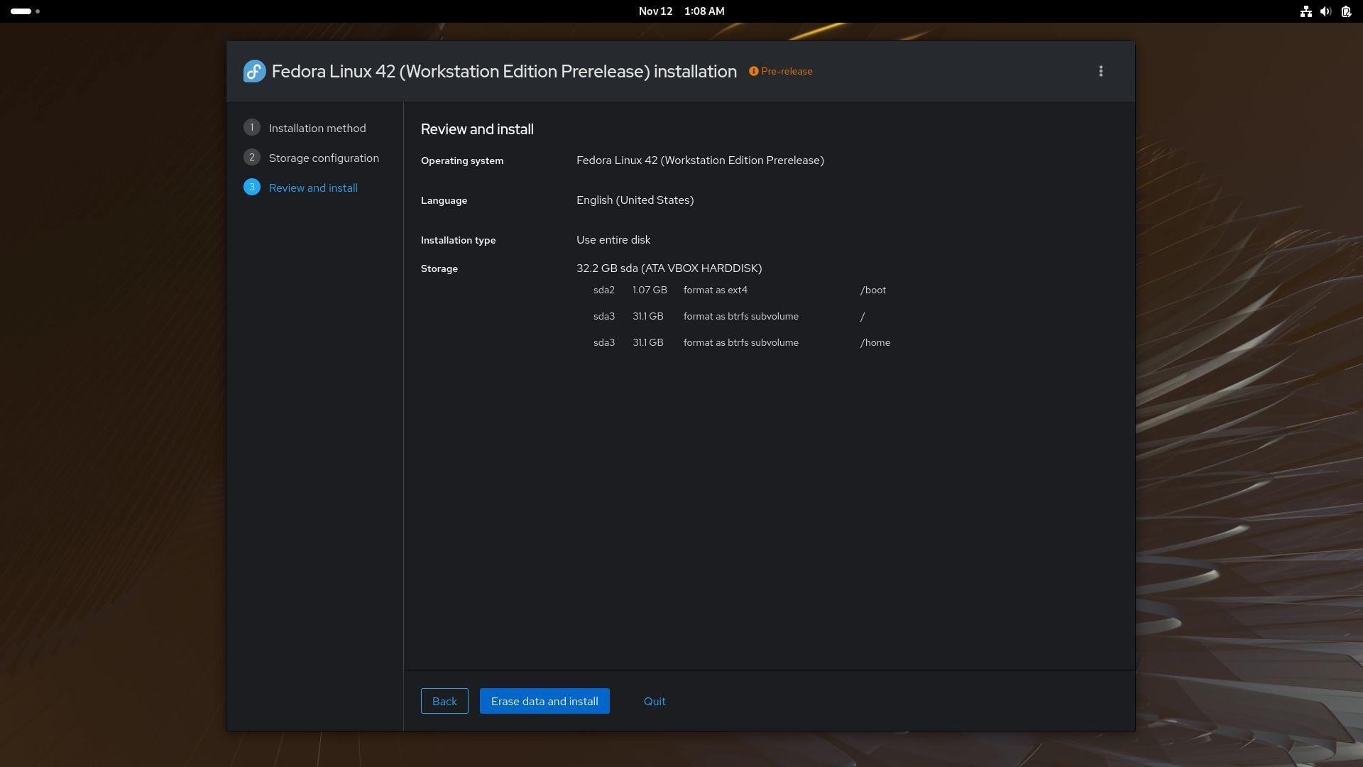Click the highlighted step 3 badge
Viewport: 1363px width, 767px height.
click(251, 187)
